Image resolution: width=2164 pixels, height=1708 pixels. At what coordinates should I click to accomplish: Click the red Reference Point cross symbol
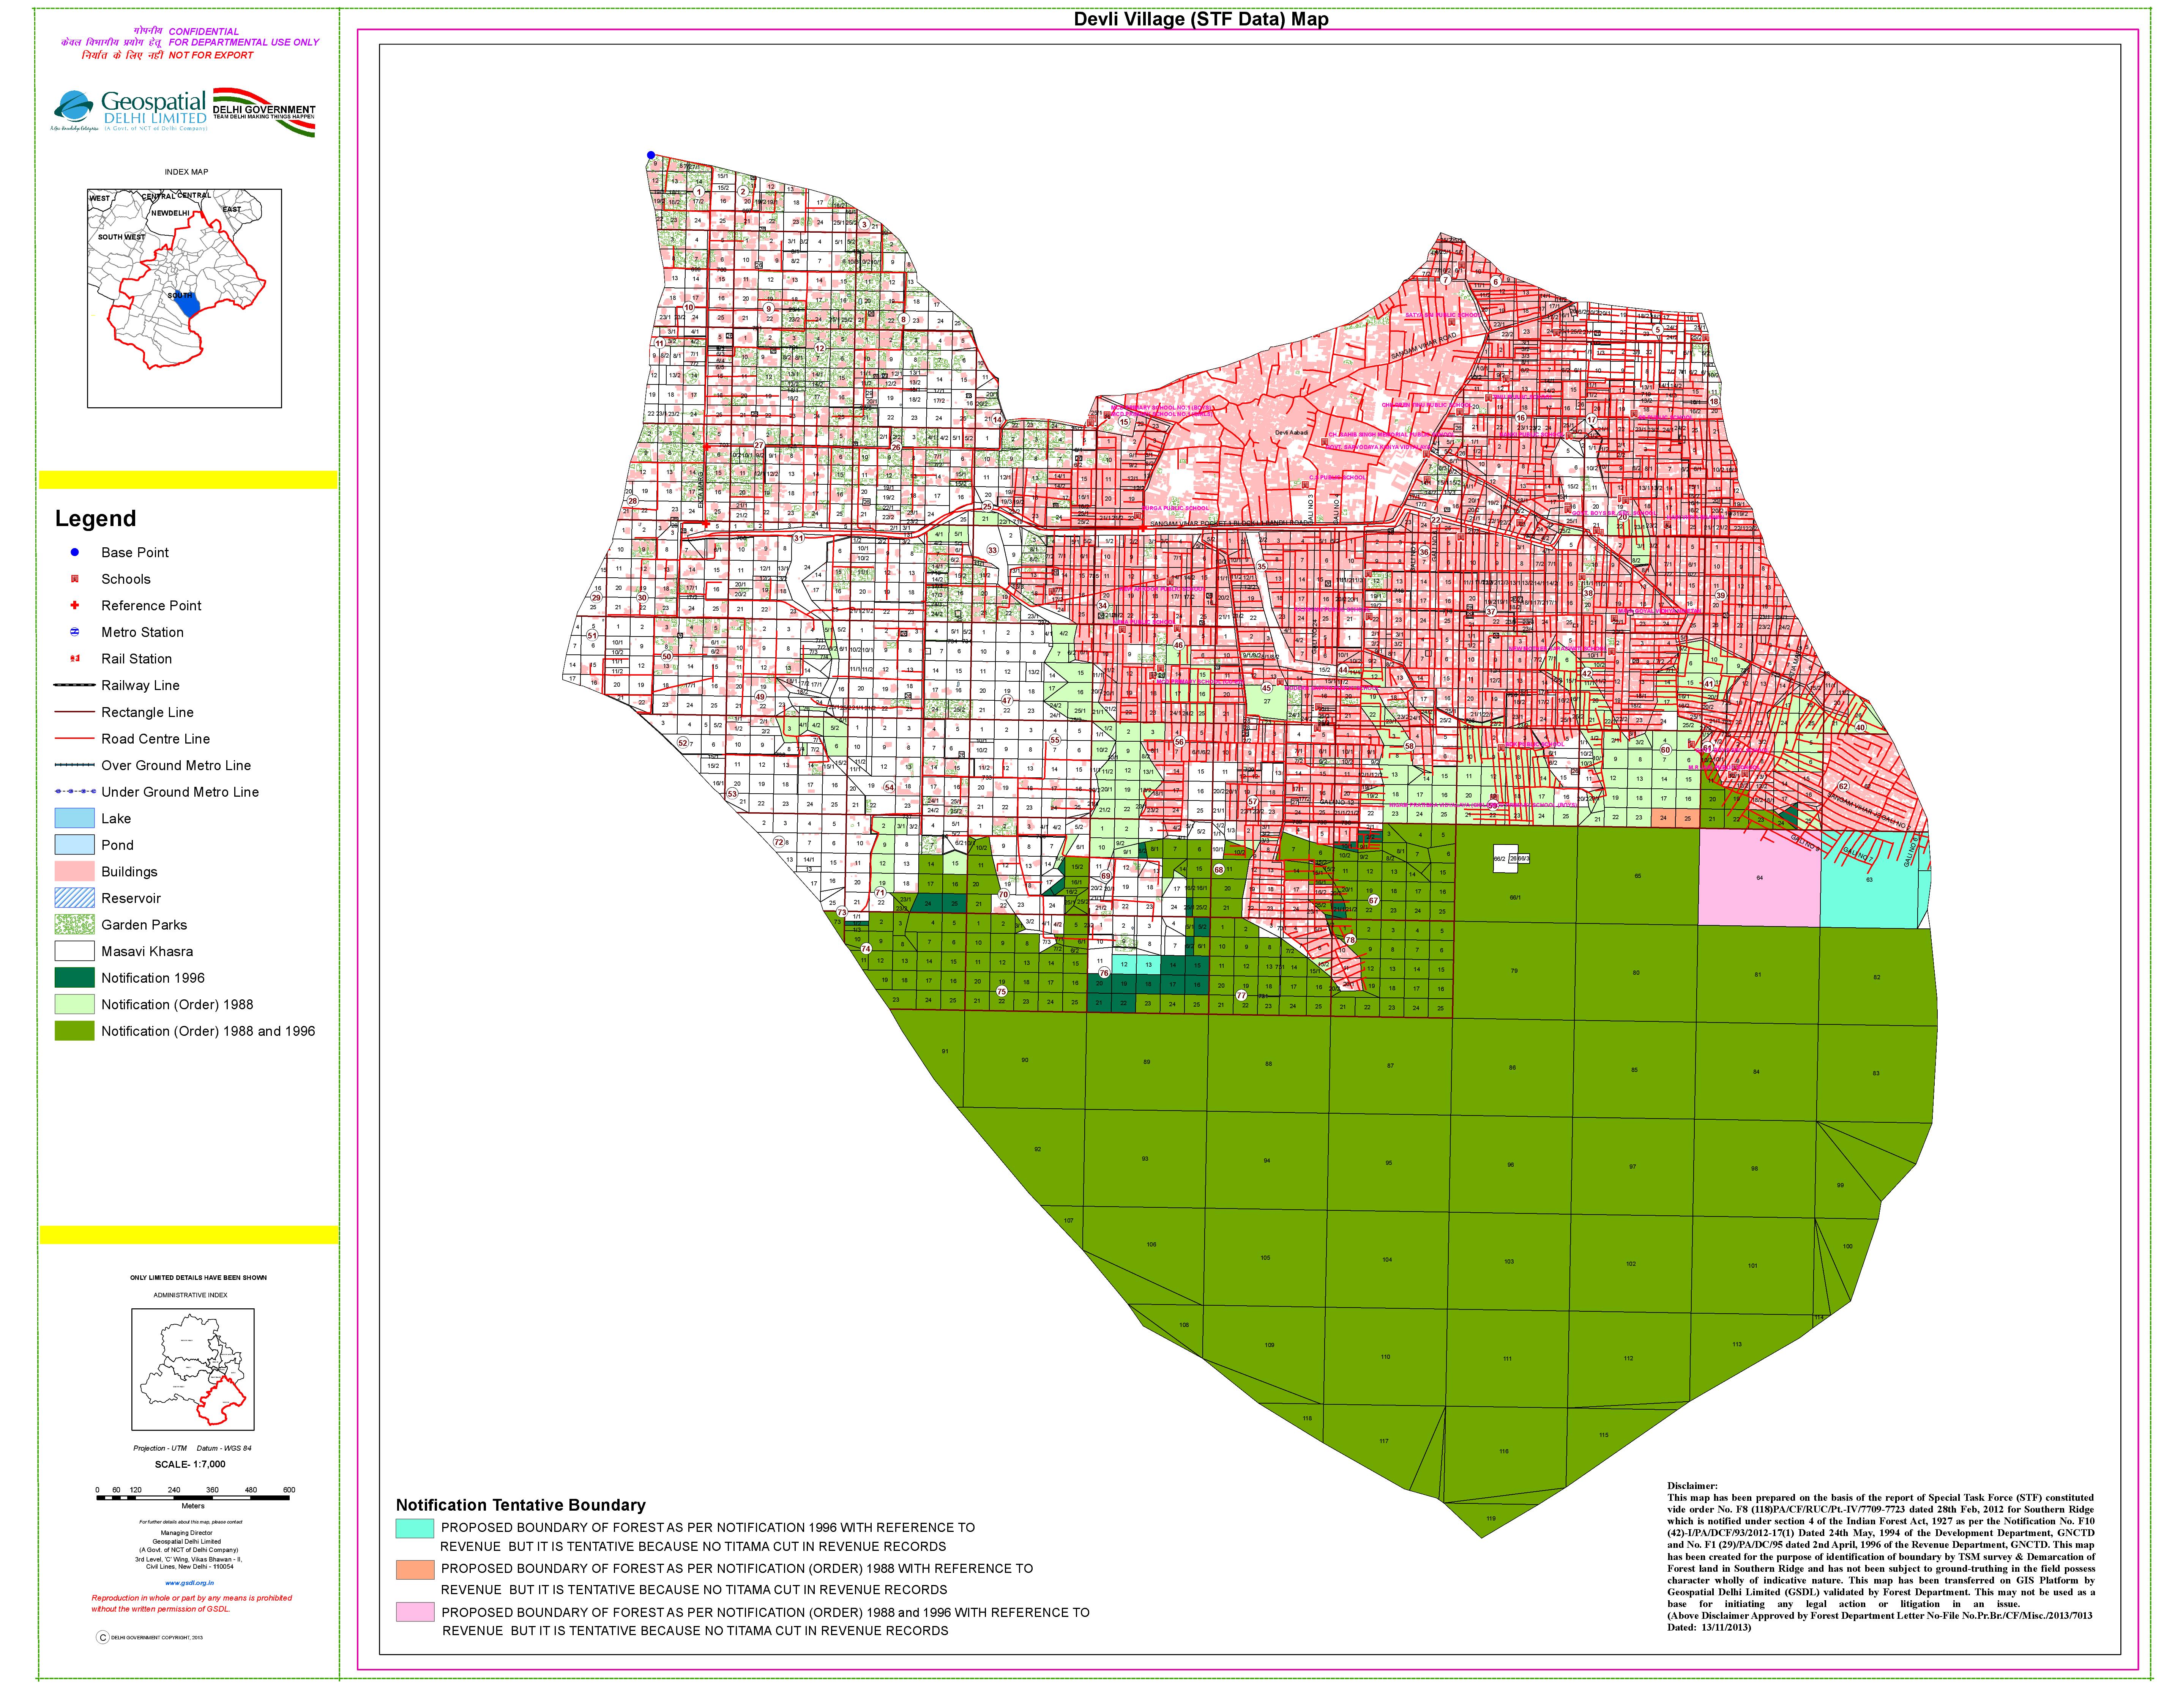75,605
